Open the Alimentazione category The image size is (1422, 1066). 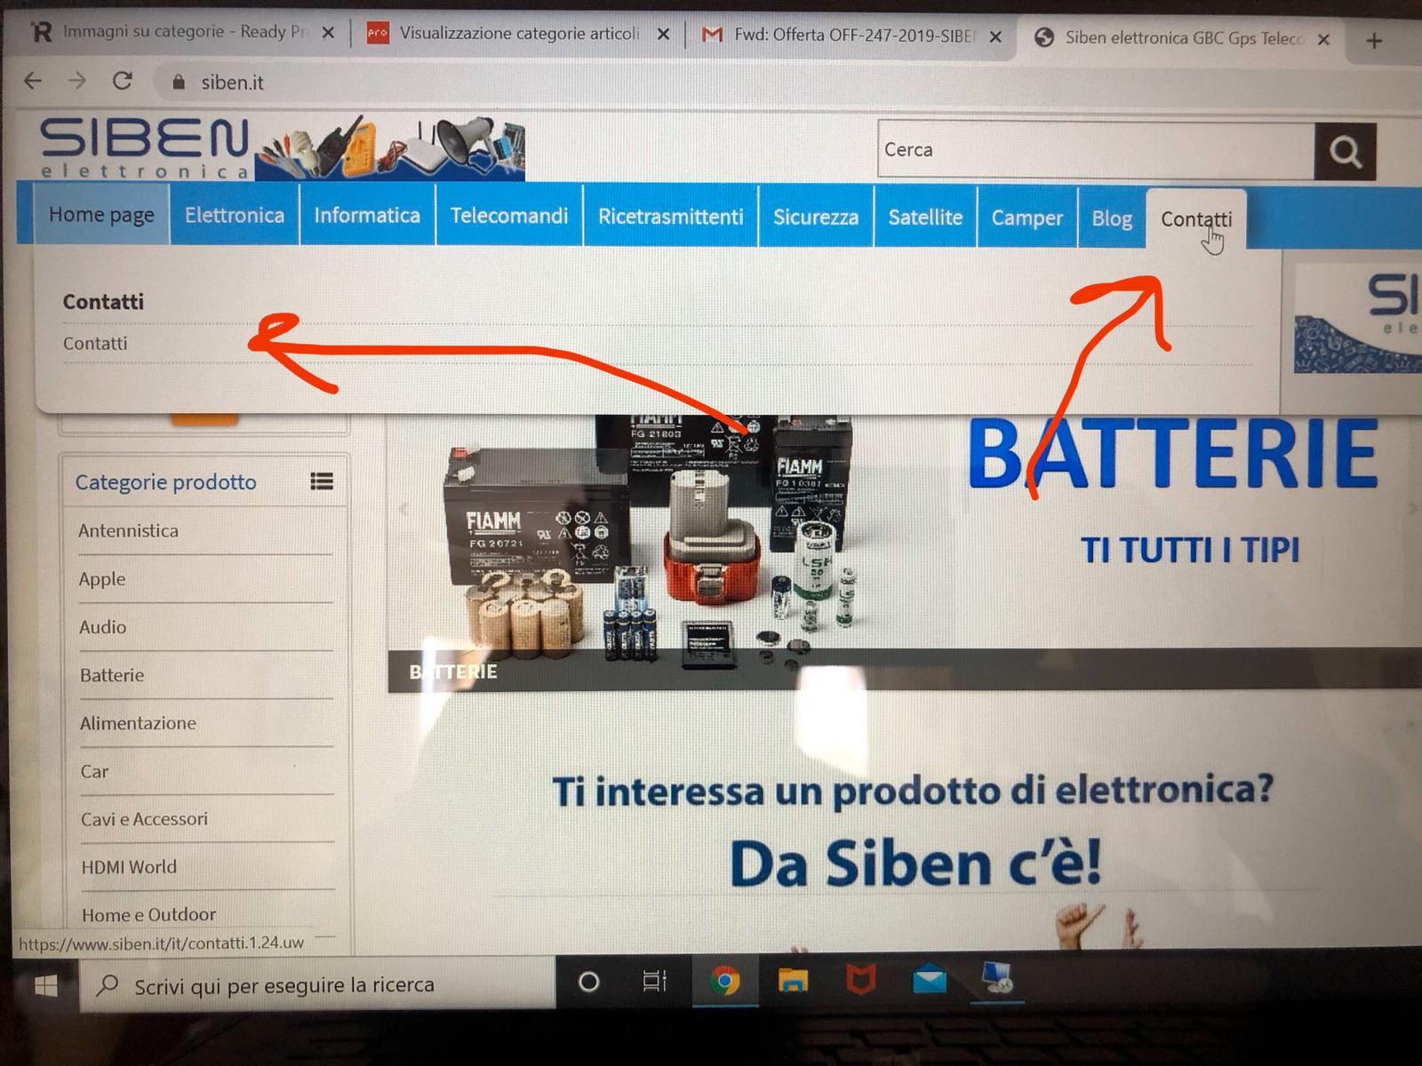coord(138,723)
